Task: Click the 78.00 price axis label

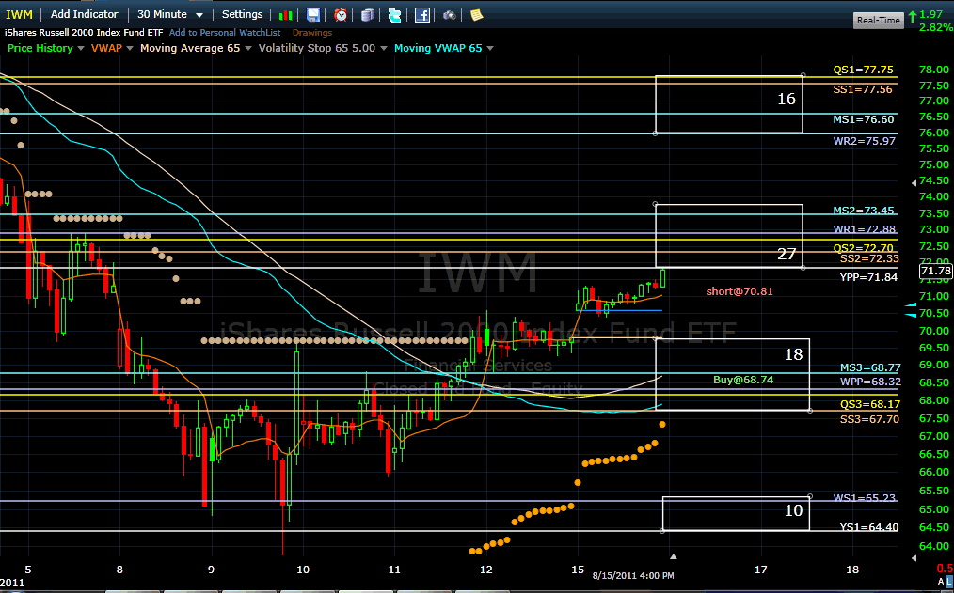Action: click(933, 70)
